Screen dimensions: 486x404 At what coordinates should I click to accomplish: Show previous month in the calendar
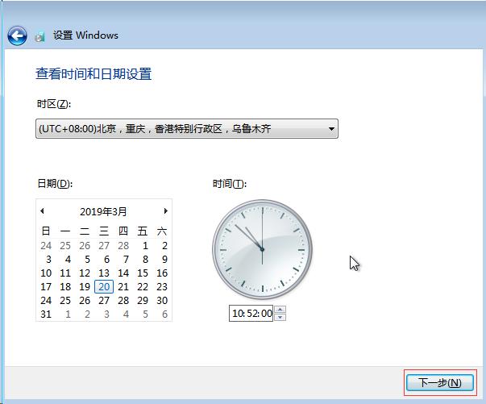point(42,211)
